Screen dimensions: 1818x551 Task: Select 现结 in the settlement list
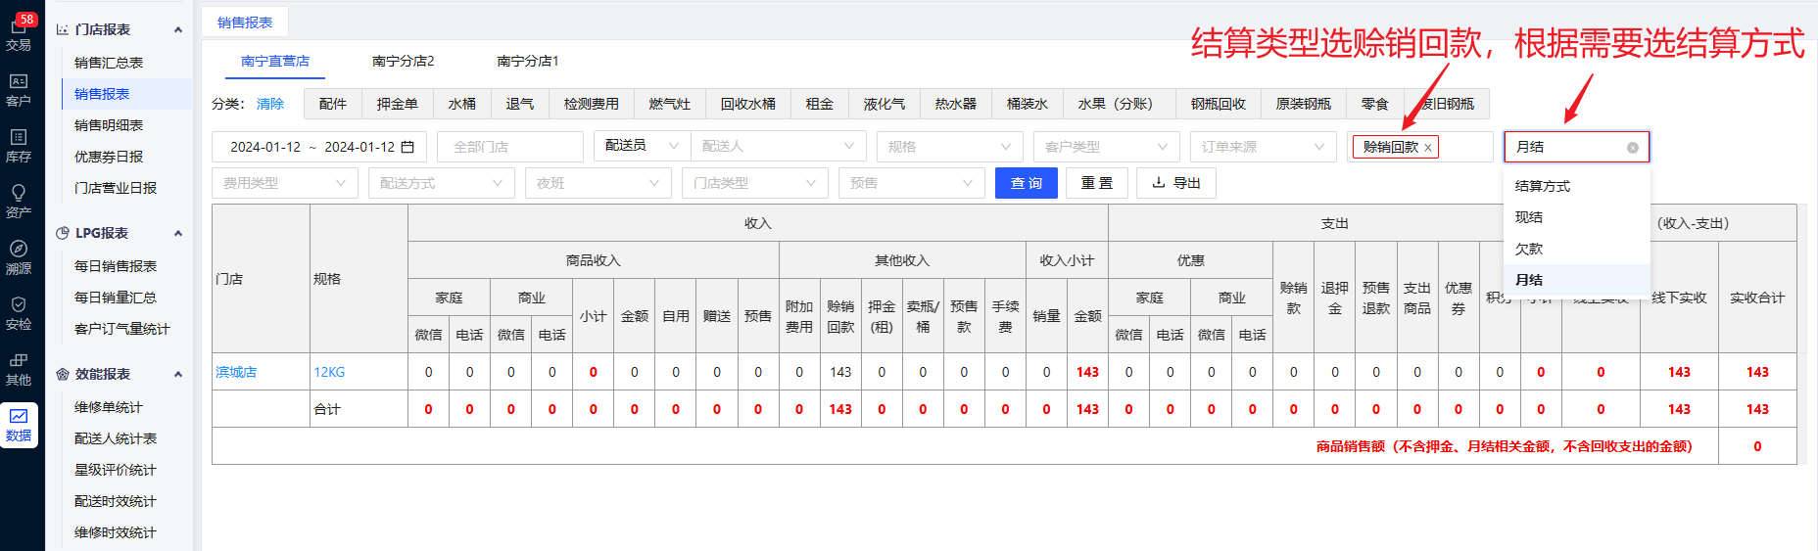tap(1577, 217)
